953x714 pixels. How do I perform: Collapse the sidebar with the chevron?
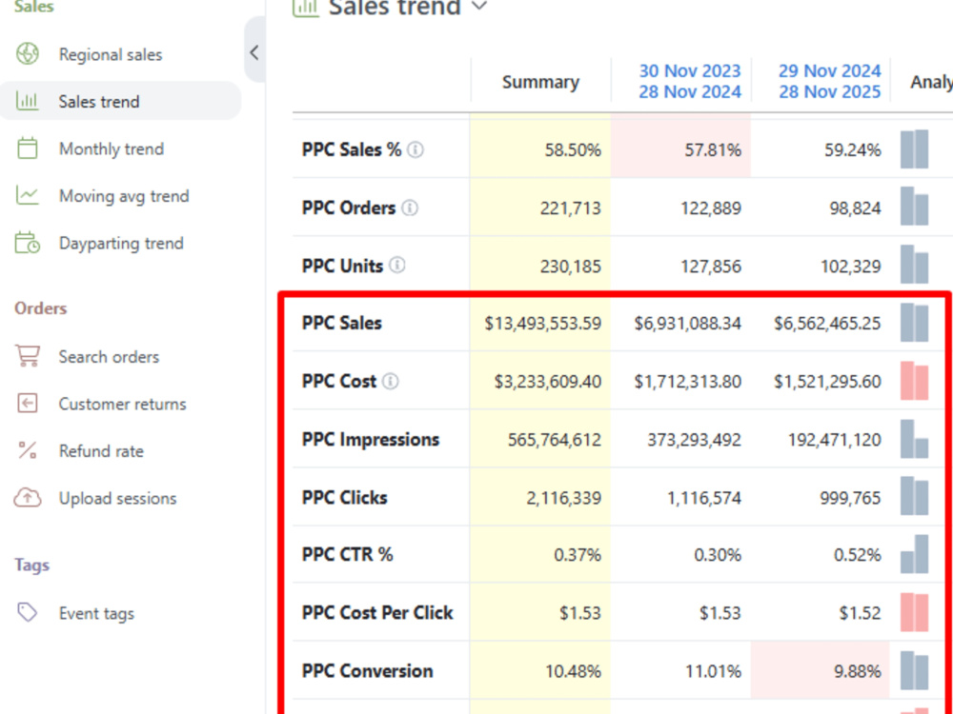tap(254, 52)
